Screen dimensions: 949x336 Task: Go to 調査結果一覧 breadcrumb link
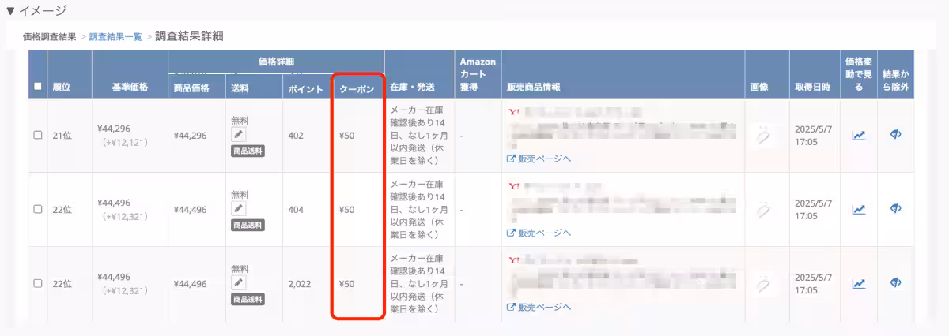[x=115, y=36]
